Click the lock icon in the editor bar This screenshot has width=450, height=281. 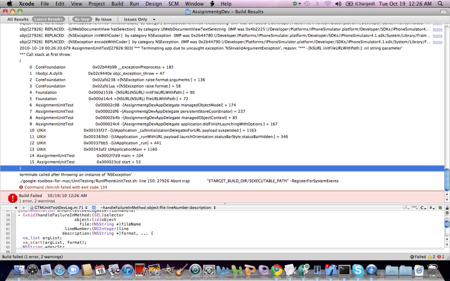pyautogui.click(x=447, y=207)
